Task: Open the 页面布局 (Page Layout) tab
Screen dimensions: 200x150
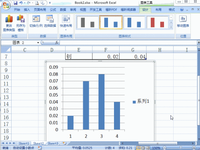Action: coord(40,10)
